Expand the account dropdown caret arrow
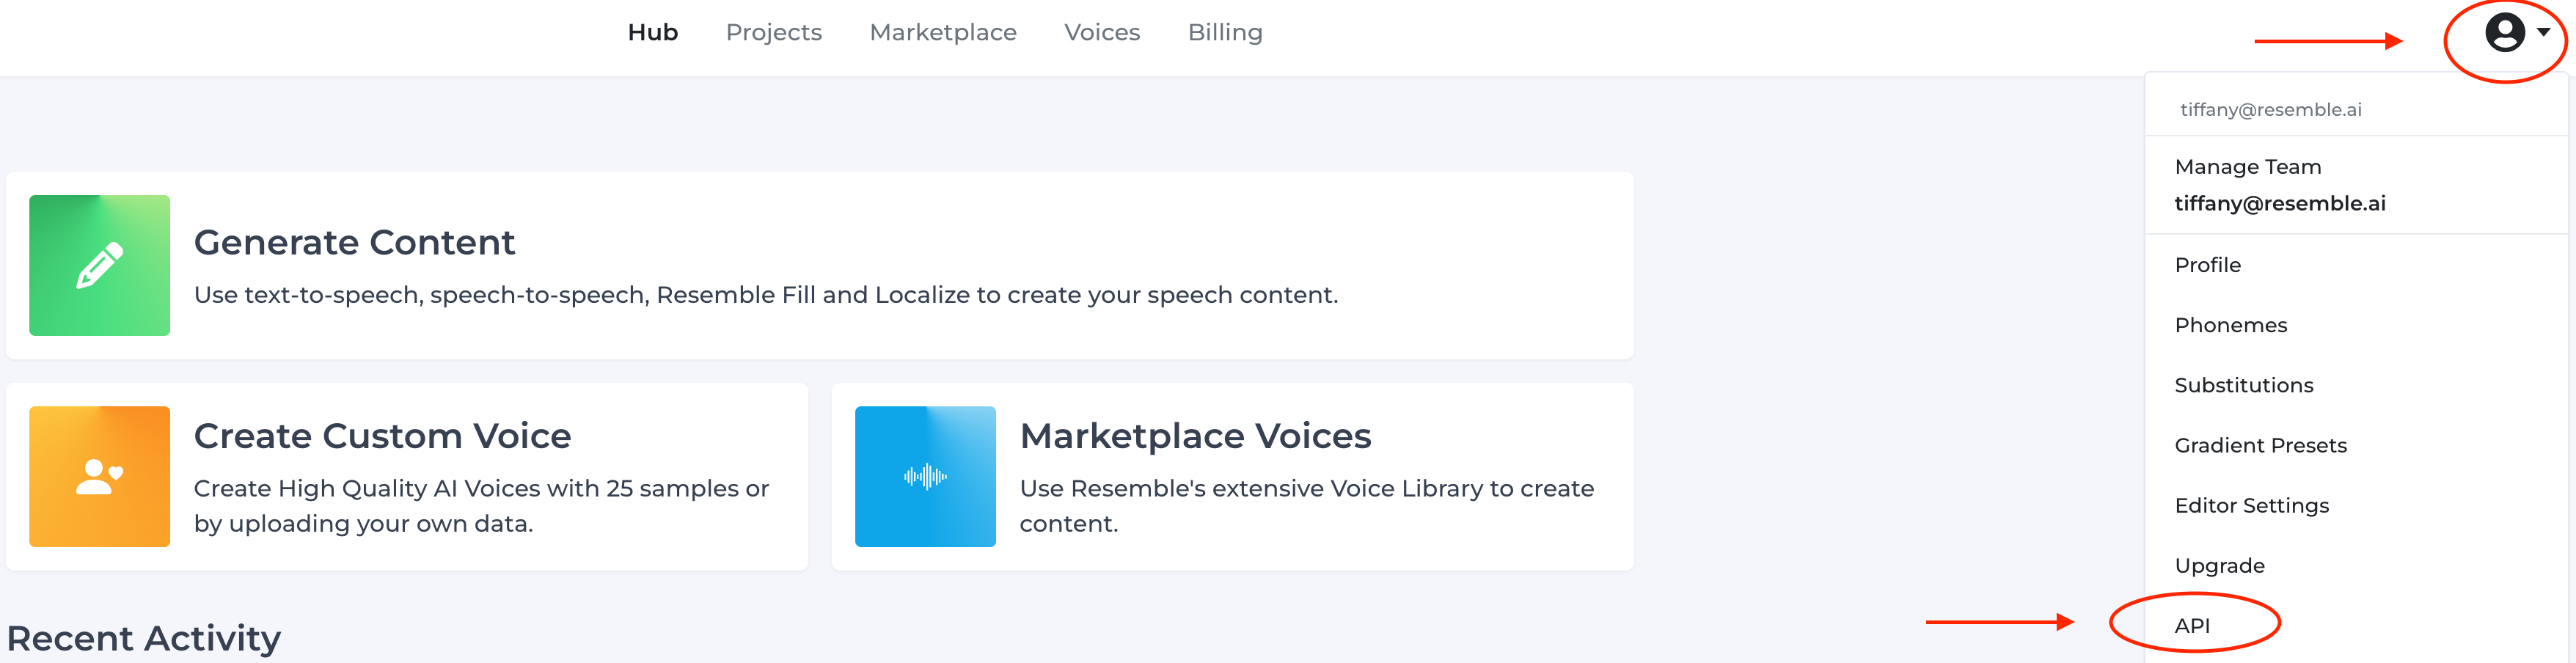Screen dimensions: 2576x663 pos(2544,32)
